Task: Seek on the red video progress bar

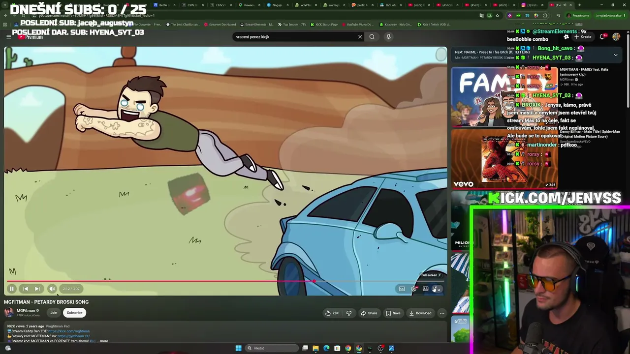Action: coord(225,282)
